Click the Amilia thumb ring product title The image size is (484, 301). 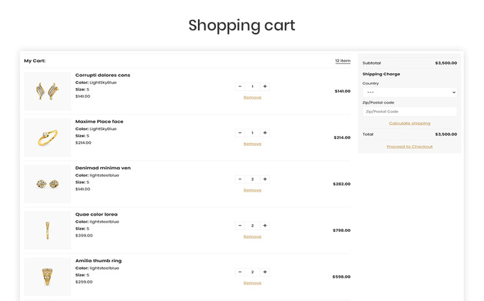[98, 261]
